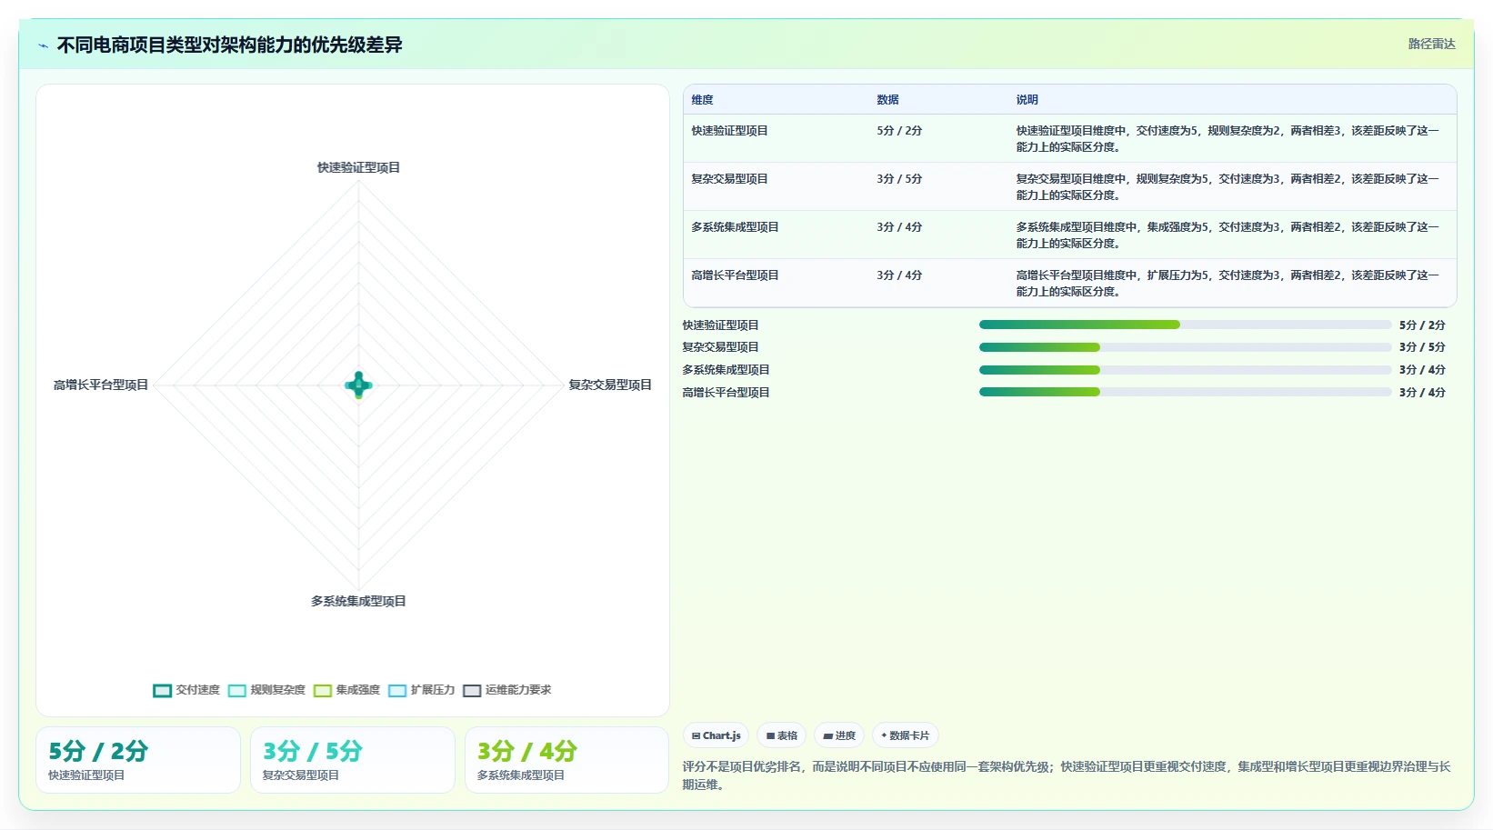Click the description mentioning 扩展压力为5
The image size is (1493, 830).
[x=1227, y=284]
